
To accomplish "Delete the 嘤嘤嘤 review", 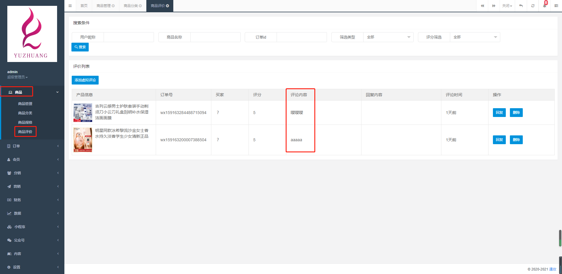I will 516,113.
